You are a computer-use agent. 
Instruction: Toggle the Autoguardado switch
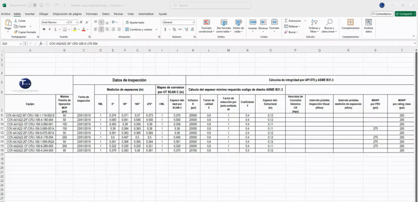click(x=32, y=5)
